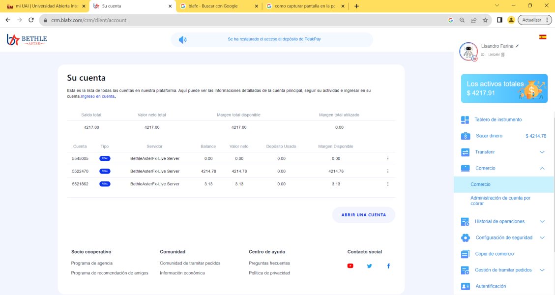Click the user avatar picture
The height and width of the screenshot is (295, 555).
468,51
